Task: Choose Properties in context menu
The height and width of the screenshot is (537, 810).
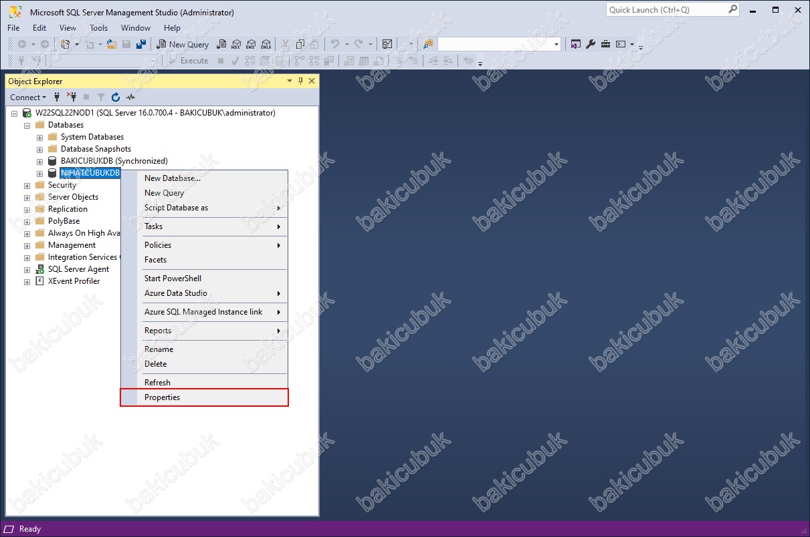Action: tap(204, 397)
